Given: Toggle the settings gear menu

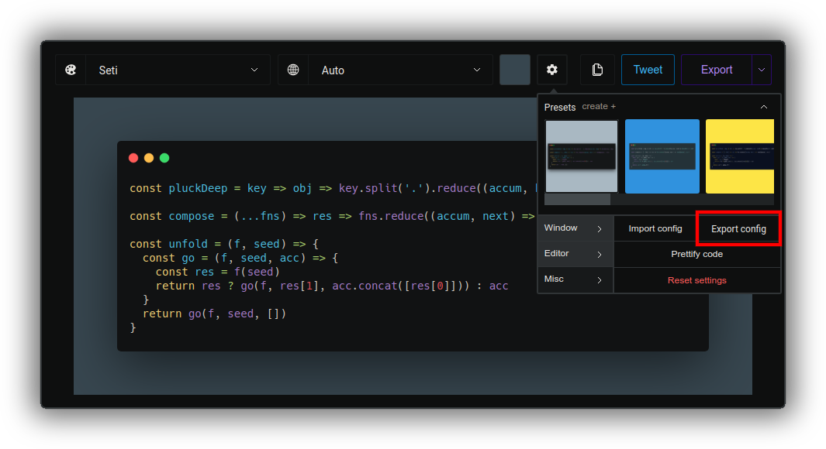Looking at the screenshot, I should (x=552, y=70).
